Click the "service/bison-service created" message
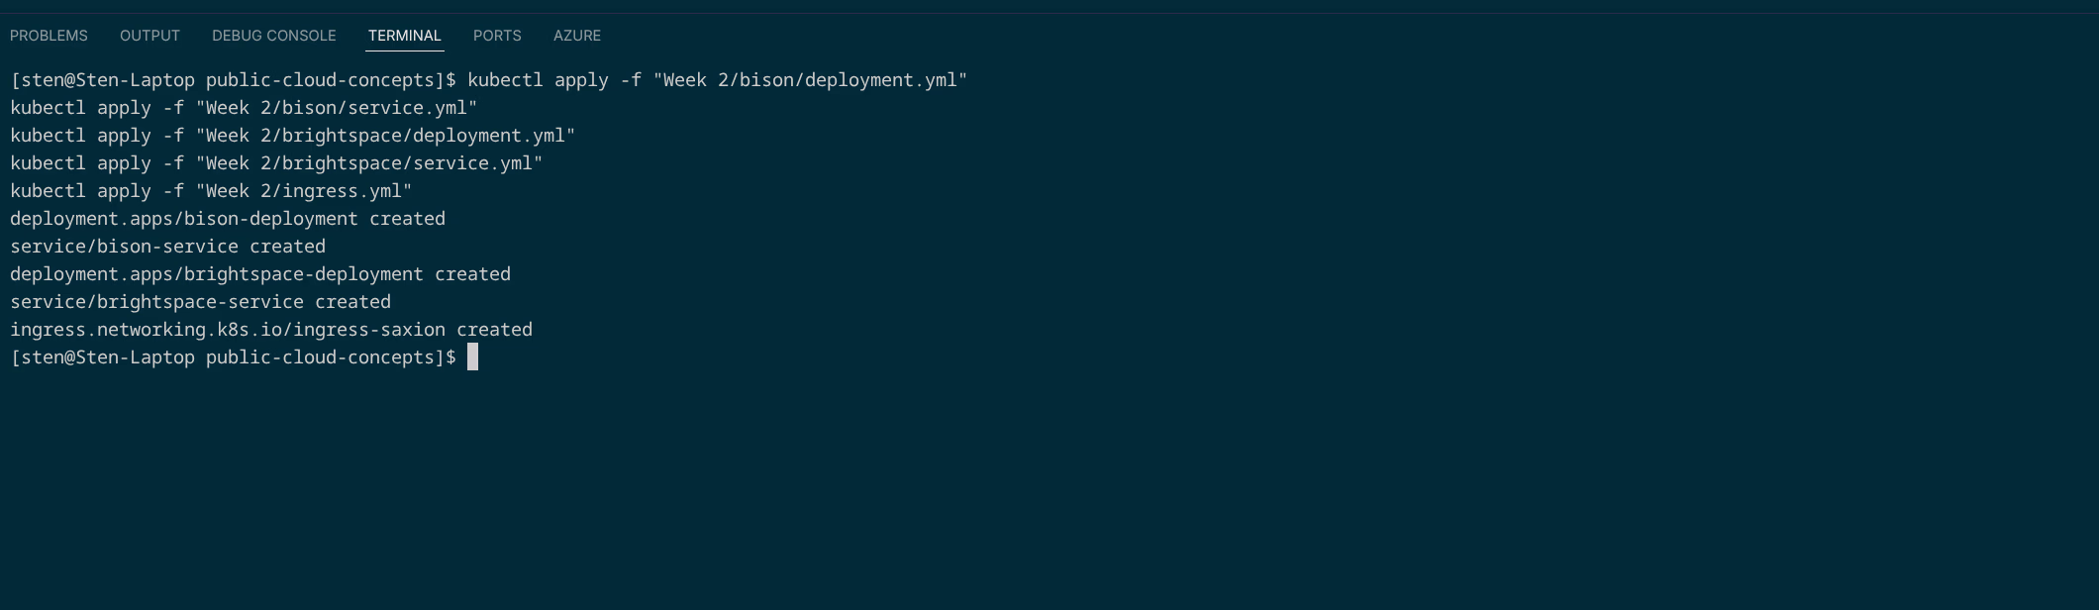 coord(166,247)
